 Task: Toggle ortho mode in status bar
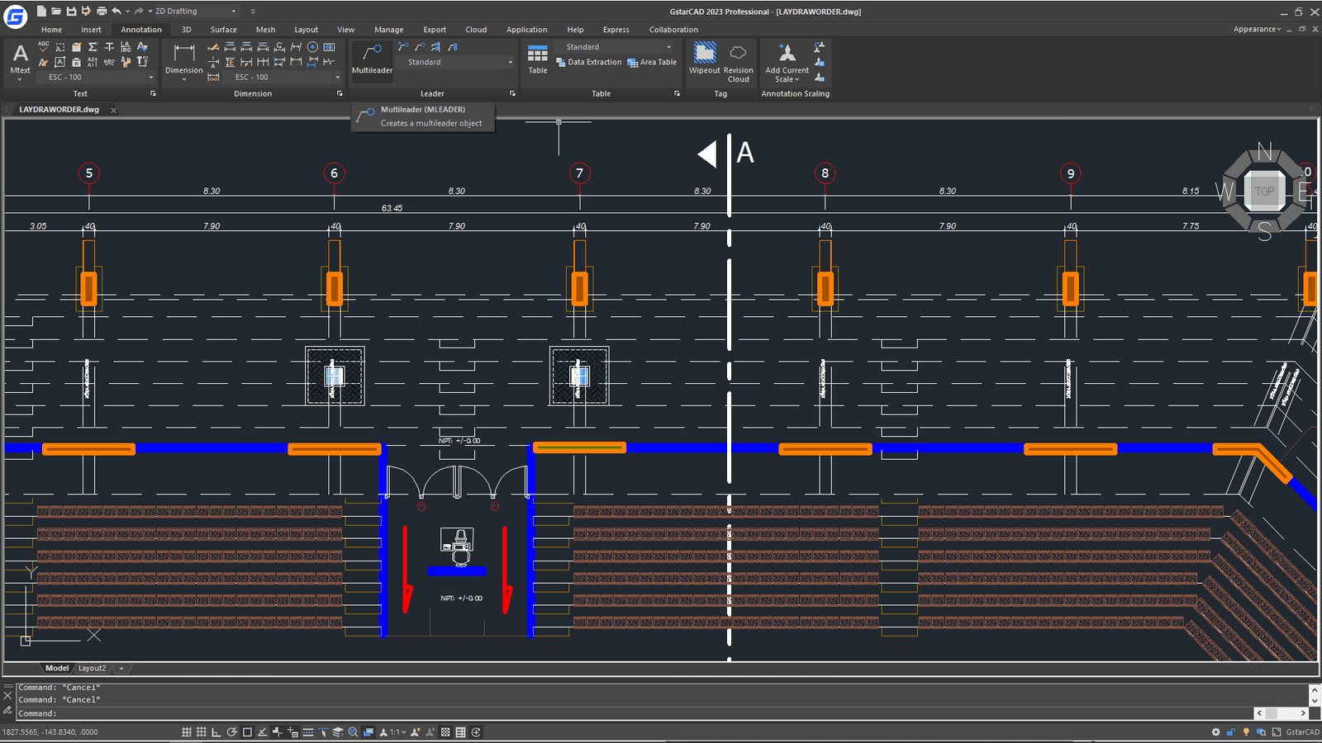216,732
